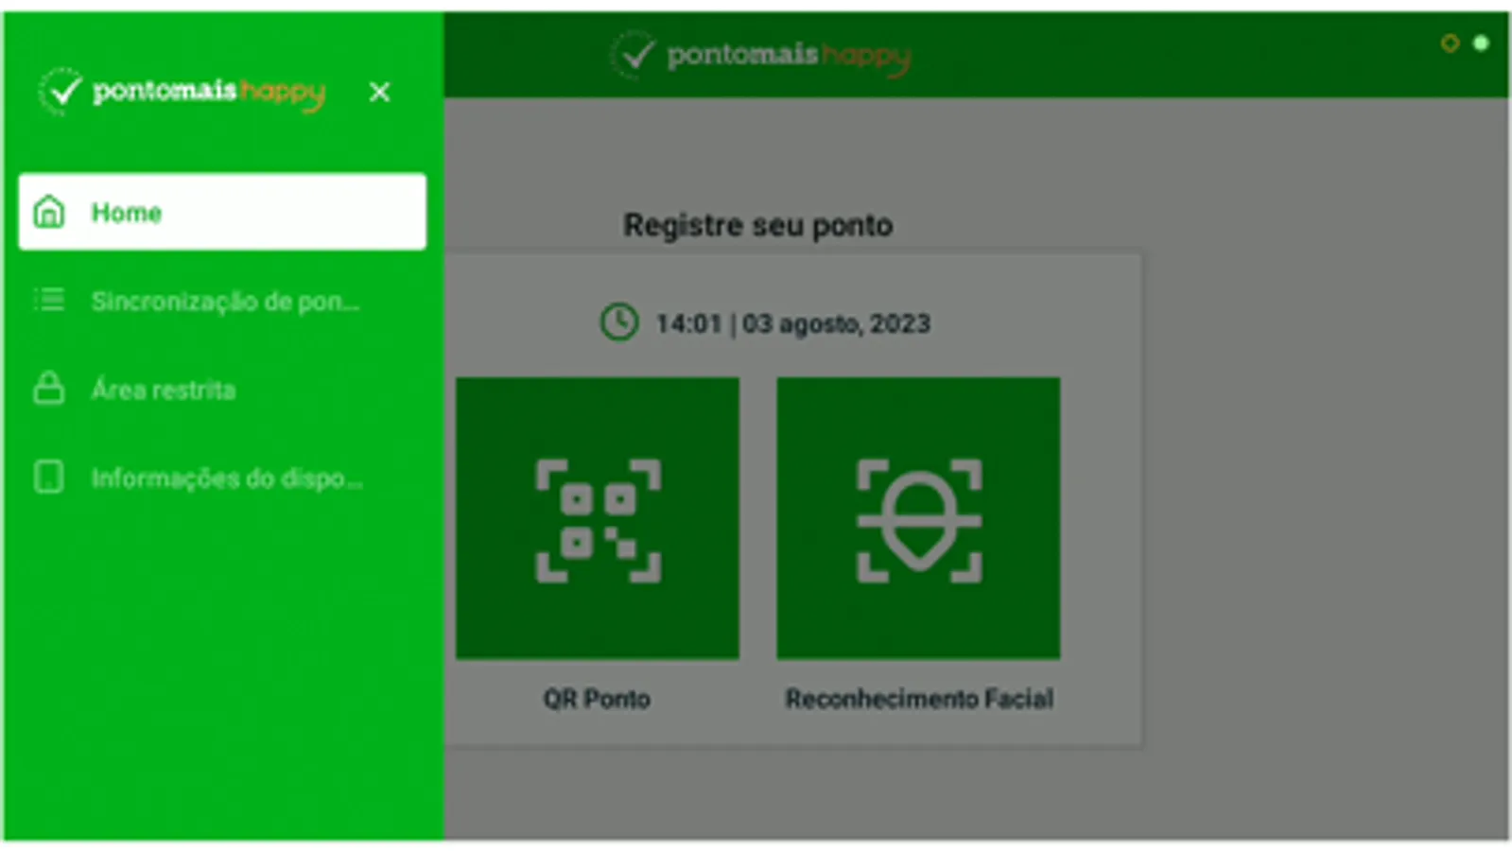This screenshot has width=1512, height=851.
Task: Click the date text 14:01 | 03 agosto, 2023
Action: point(793,323)
